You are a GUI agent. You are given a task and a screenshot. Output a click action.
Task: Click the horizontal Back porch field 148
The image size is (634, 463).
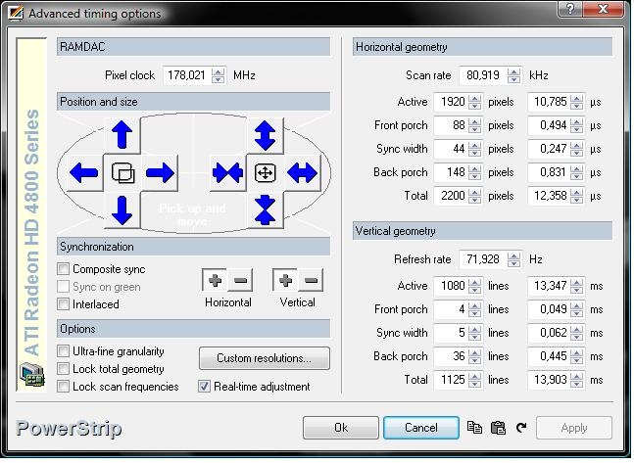tap(451, 172)
